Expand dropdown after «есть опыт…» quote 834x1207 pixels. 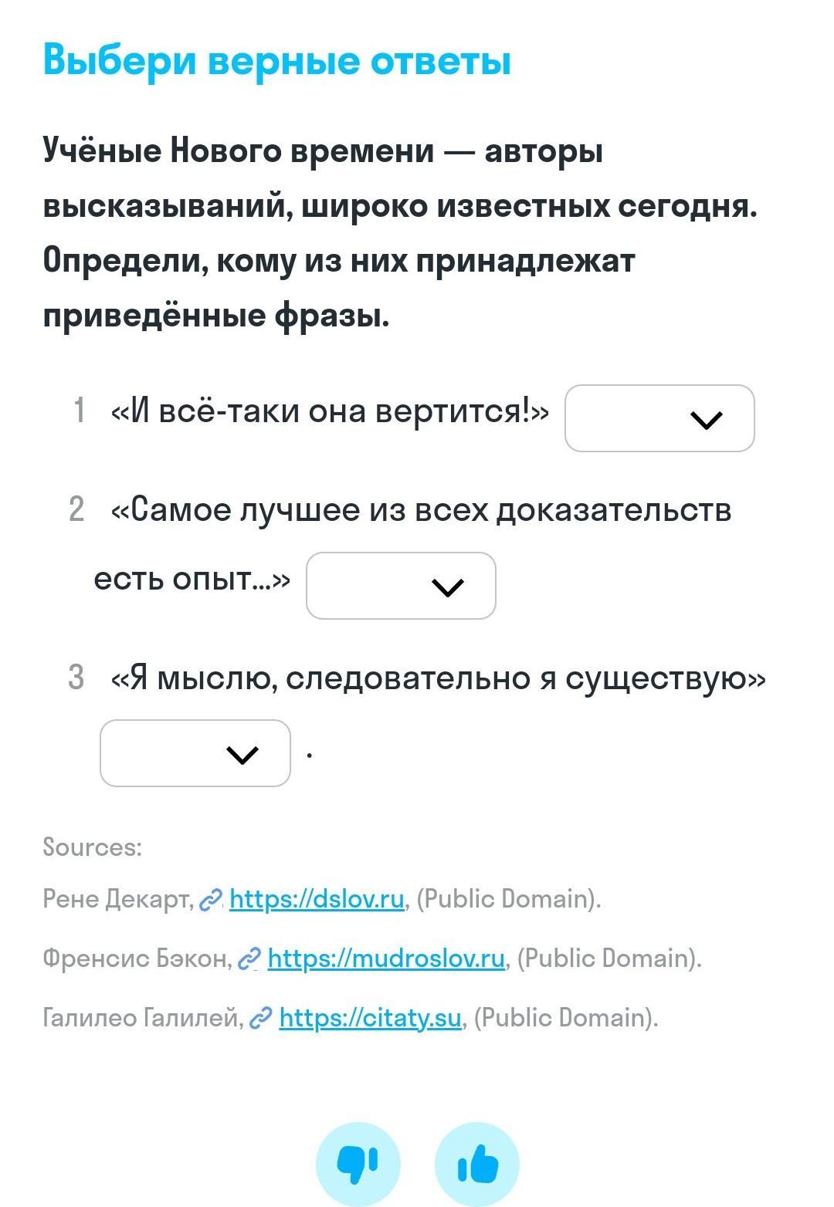[401, 586]
